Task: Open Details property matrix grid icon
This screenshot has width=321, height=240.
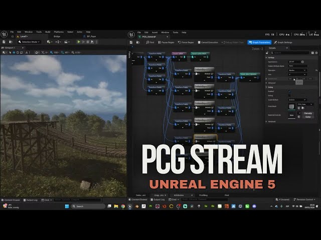Action: pos(312,52)
